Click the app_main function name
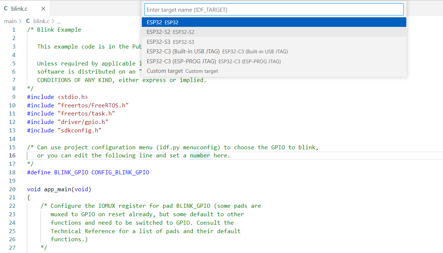The width and height of the screenshot is (443, 253). [58, 189]
